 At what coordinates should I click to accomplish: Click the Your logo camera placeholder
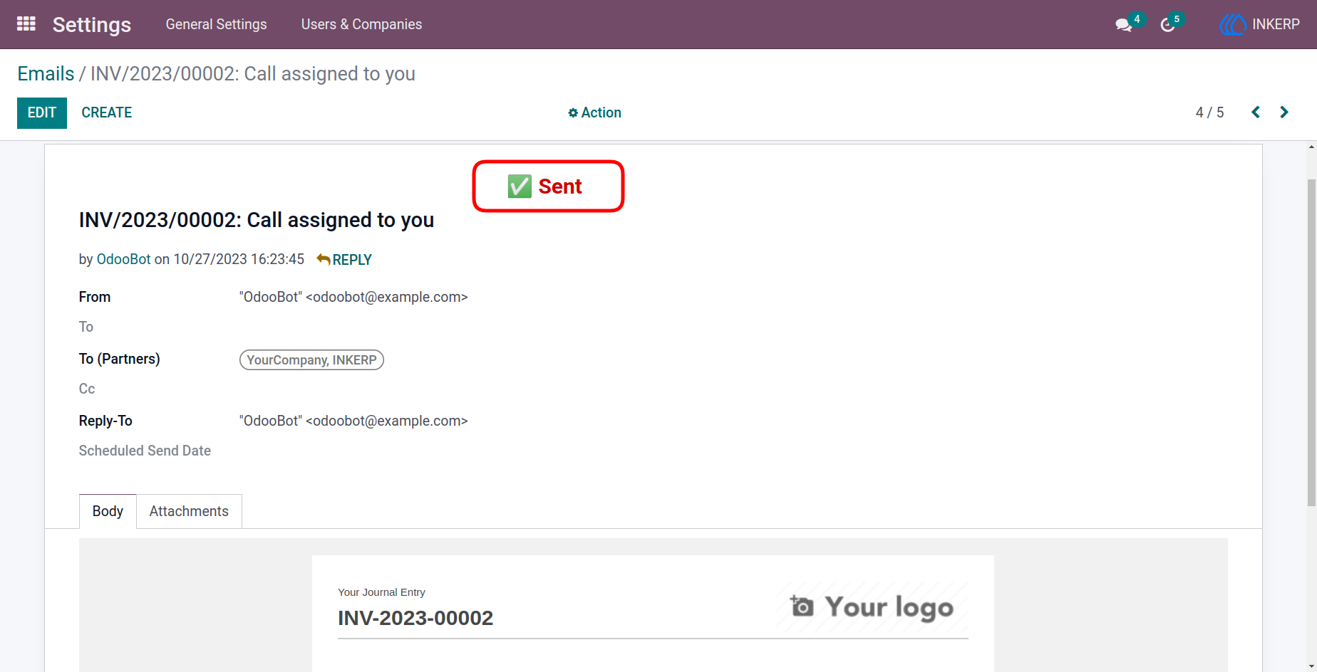point(872,607)
